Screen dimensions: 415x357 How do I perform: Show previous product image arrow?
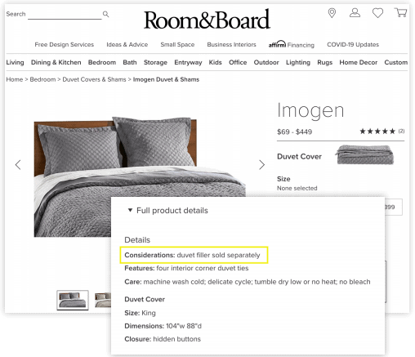pyautogui.click(x=18, y=165)
